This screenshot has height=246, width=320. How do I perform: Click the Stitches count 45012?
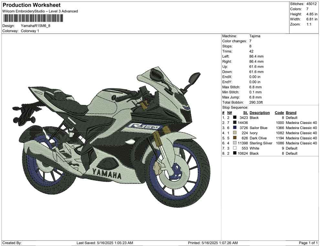click(312, 4)
